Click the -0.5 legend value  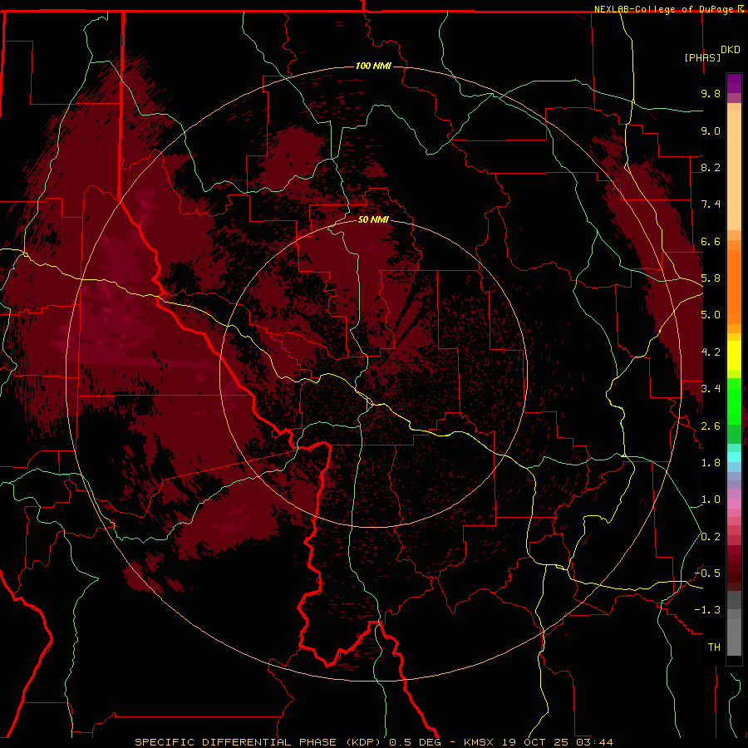[707, 573]
